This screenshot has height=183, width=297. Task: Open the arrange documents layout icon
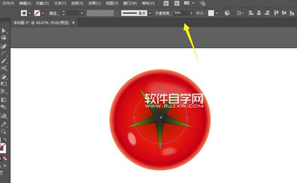click(187, 3)
